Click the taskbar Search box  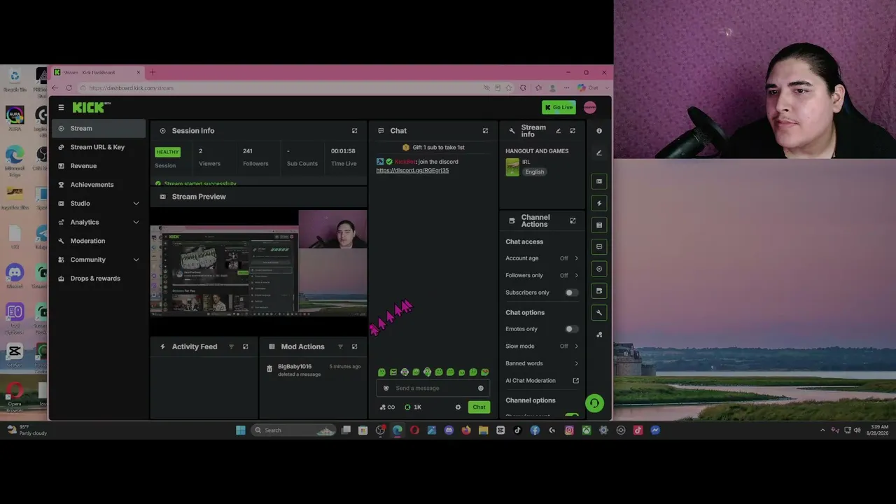click(x=294, y=430)
